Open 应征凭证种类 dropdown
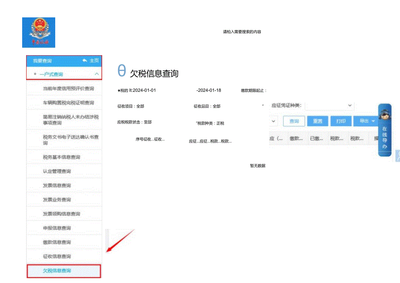Viewport: 400px width, 283px height. [x=329, y=105]
